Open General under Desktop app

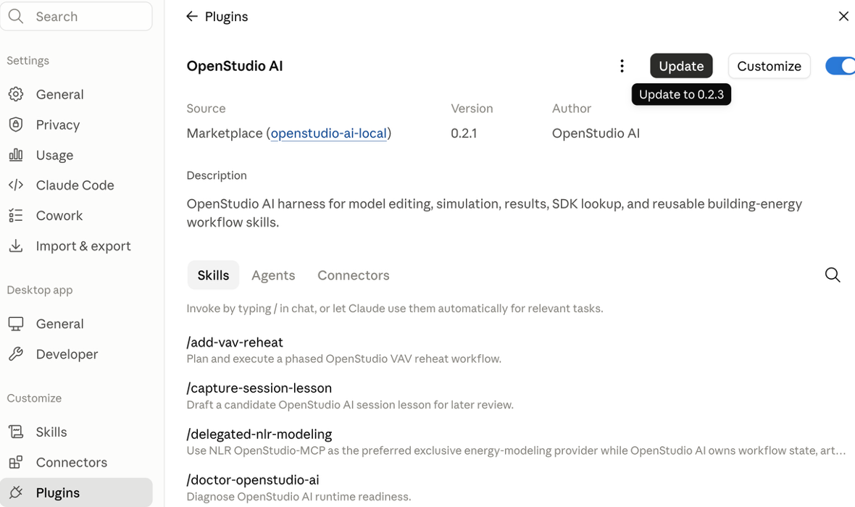click(x=76, y=324)
